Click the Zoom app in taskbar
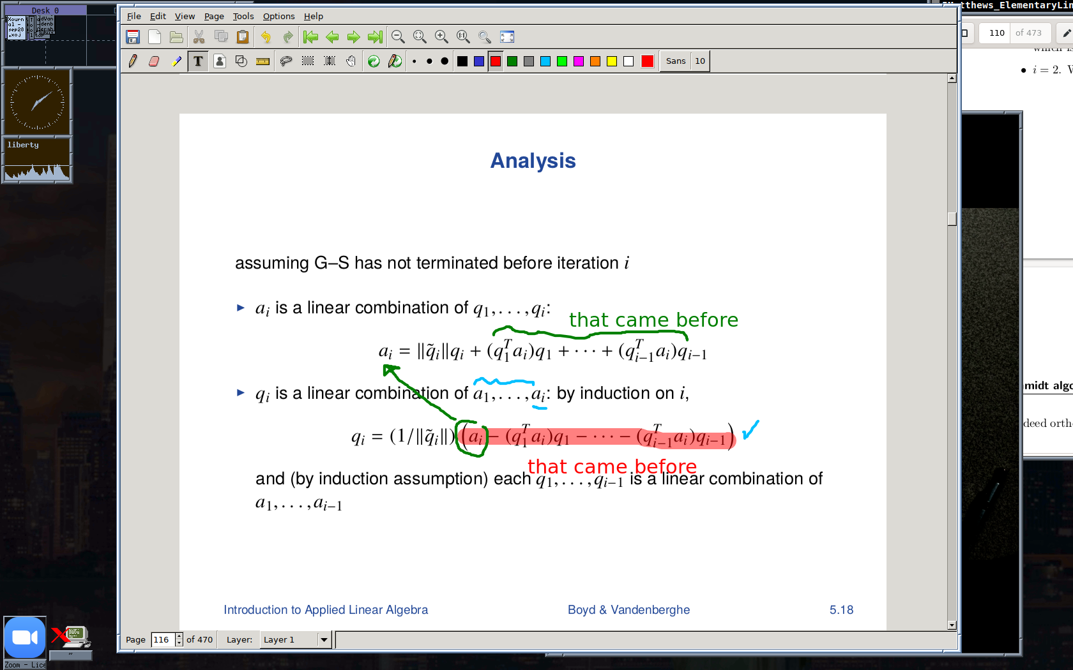 point(25,638)
